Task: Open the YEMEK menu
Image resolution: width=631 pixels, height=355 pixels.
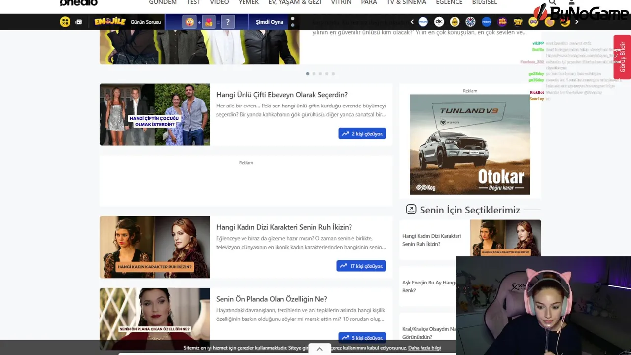Action: click(248, 2)
